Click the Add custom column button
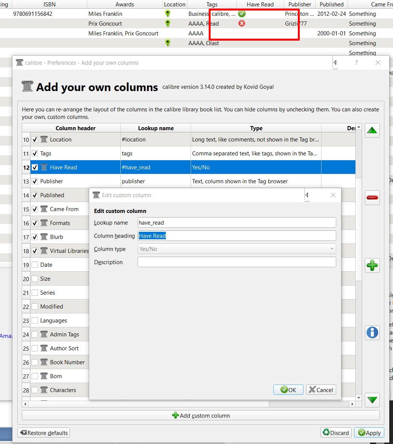Screen dimensions: 393x444 [x=200, y=415]
